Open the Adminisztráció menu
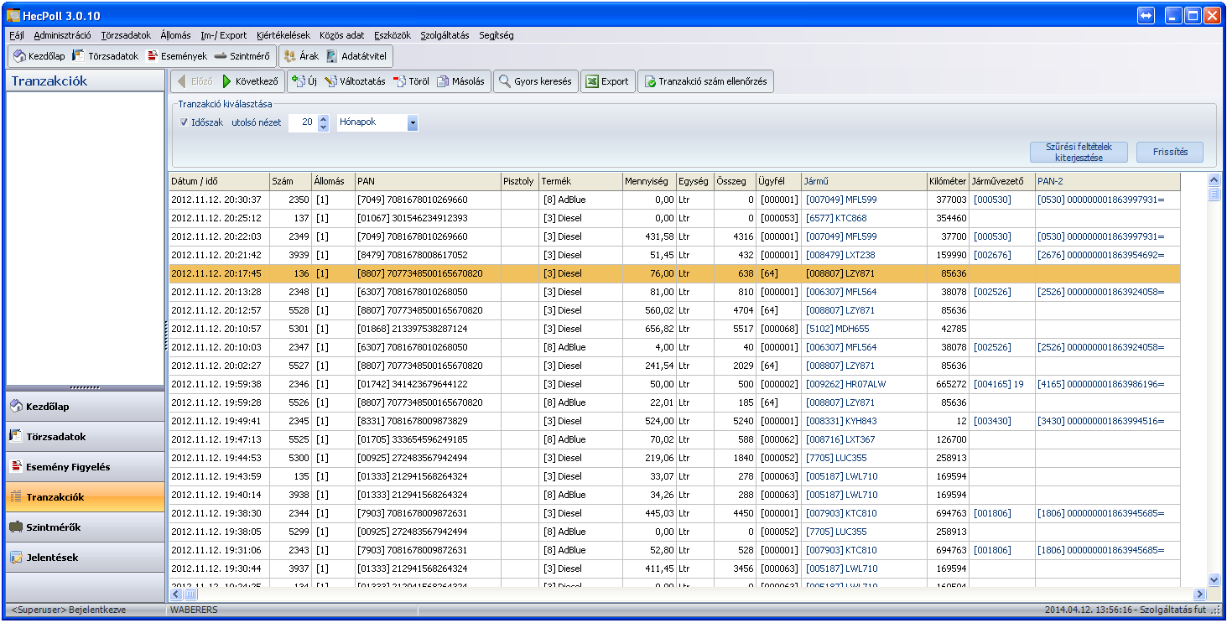This screenshot has height=623, width=1227. coord(63,35)
